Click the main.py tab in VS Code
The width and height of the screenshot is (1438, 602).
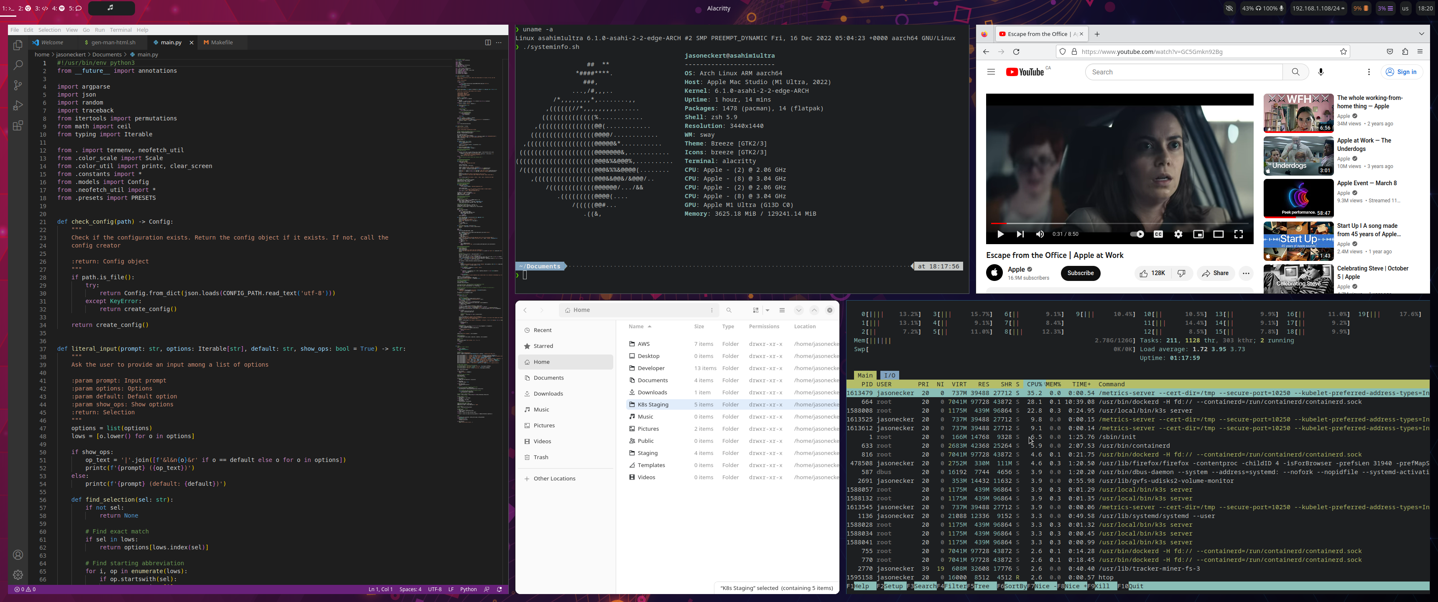click(171, 42)
